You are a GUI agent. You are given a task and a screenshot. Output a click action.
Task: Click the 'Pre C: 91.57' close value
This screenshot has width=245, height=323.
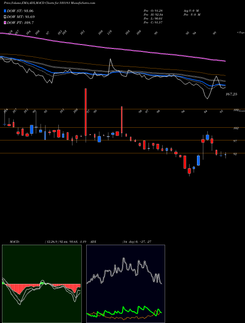point(153,23)
